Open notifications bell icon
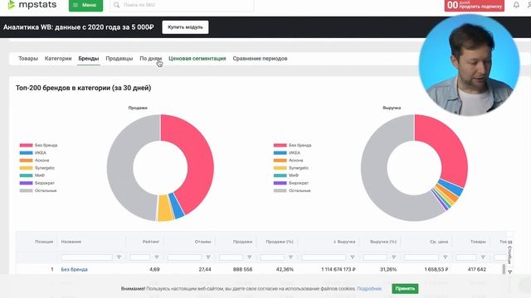This screenshot has width=531, height=298. pos(516,5)
